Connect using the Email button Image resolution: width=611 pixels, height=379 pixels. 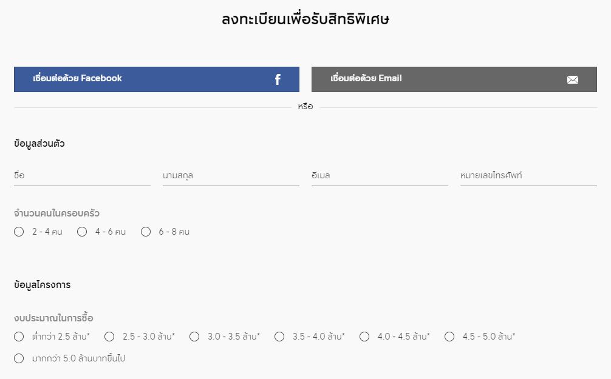coord(454,79)
